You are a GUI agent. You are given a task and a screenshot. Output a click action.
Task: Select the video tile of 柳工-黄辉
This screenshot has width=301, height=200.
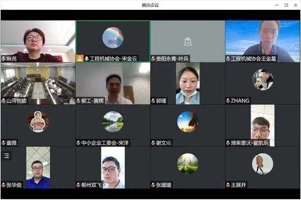(x=113, y=83)
